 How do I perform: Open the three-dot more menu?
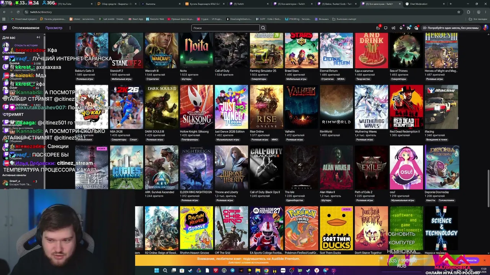coord(70,28)
